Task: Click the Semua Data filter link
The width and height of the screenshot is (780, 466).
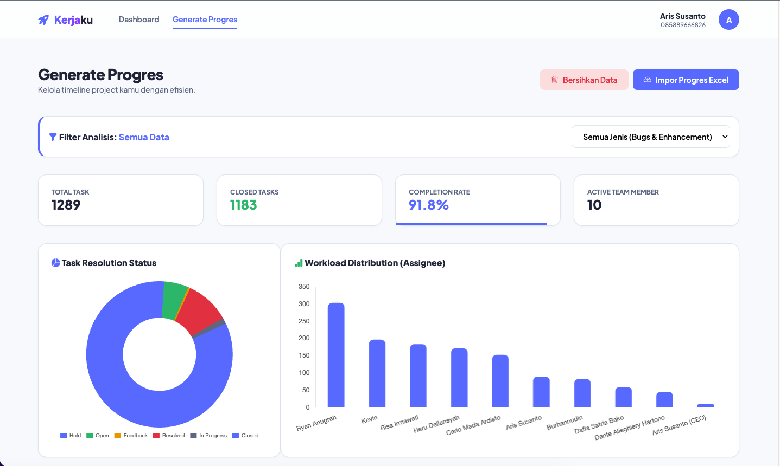Action: 144,137
